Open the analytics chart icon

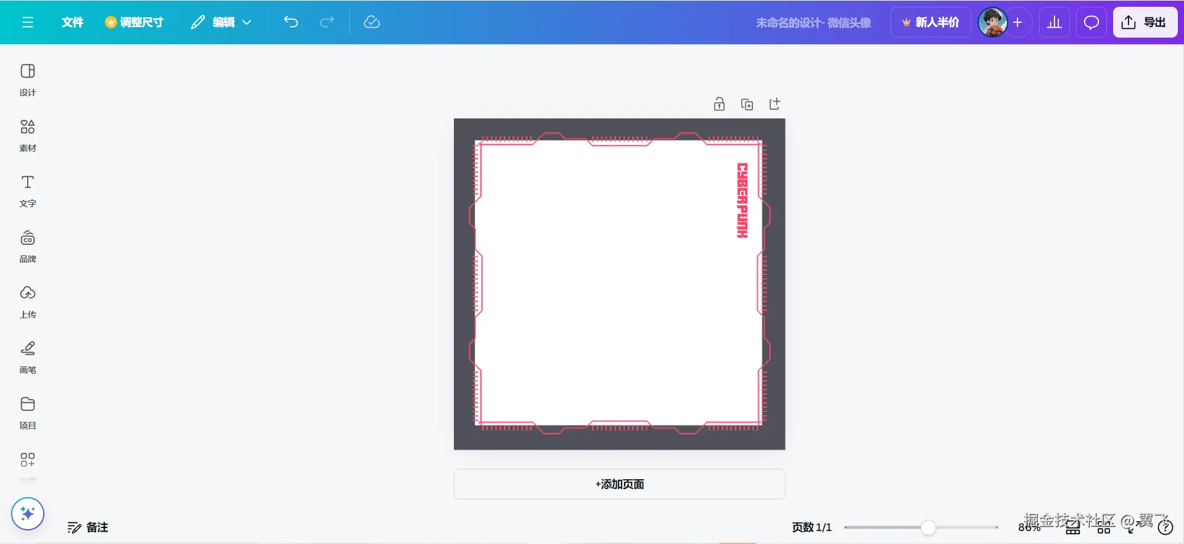(x=1054, y=22)
